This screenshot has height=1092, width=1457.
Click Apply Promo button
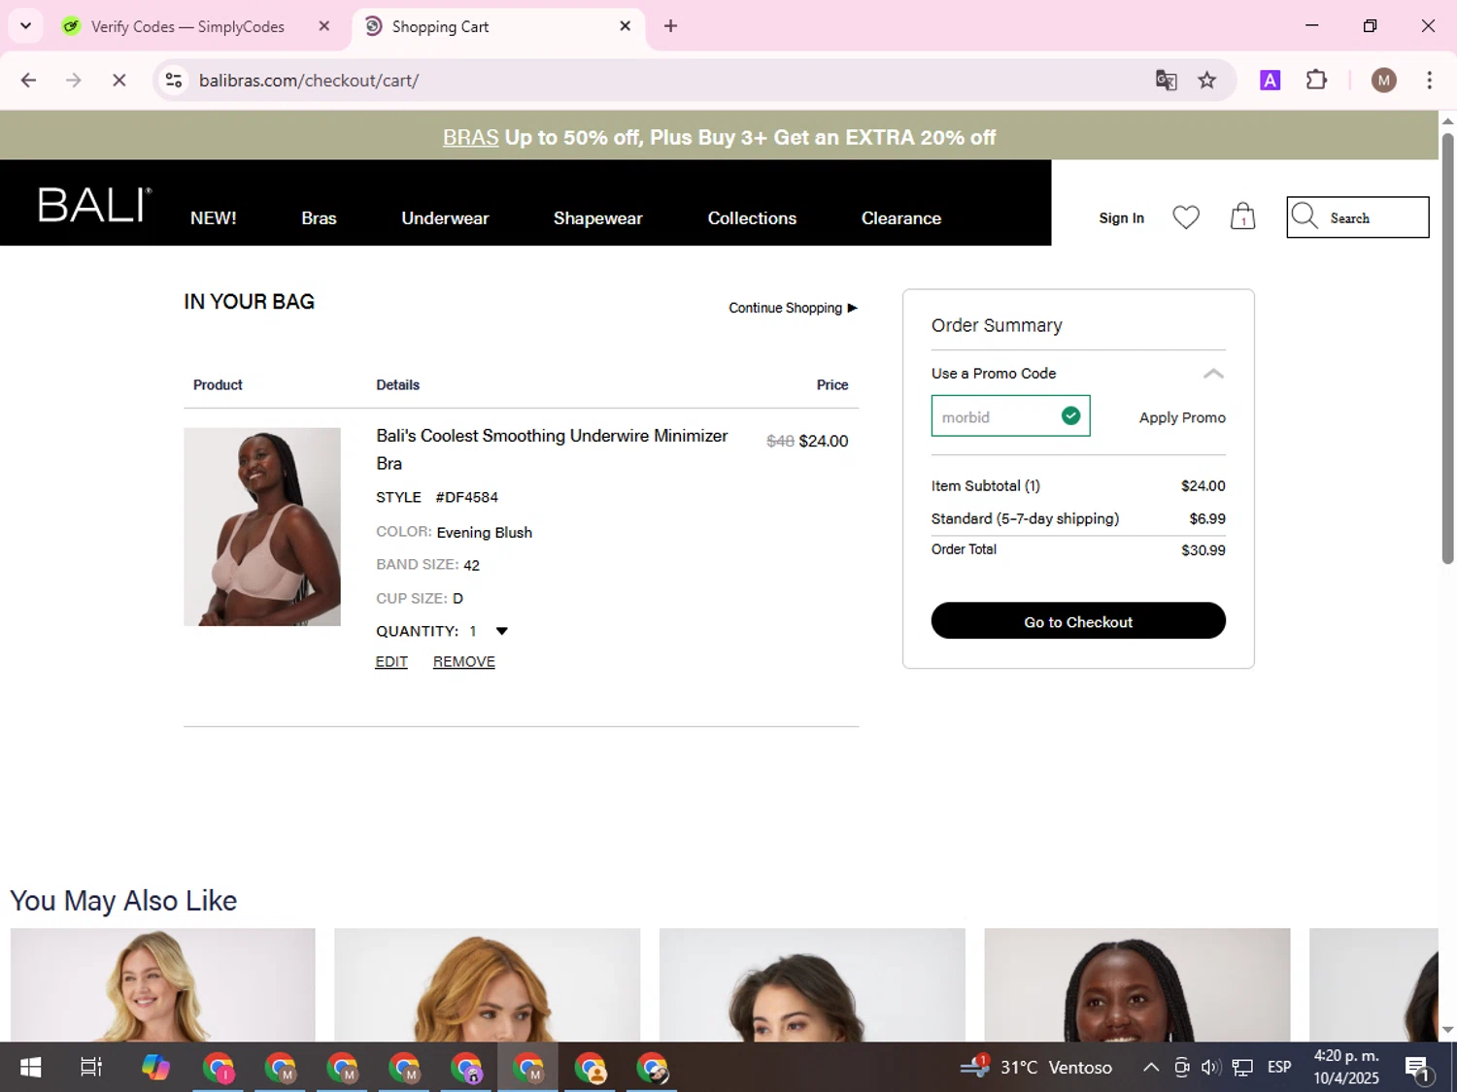[1182, 417]
